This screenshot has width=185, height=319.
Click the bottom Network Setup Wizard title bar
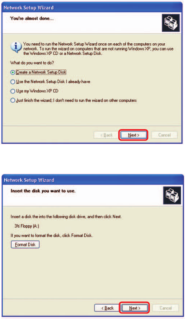point(93,180)
